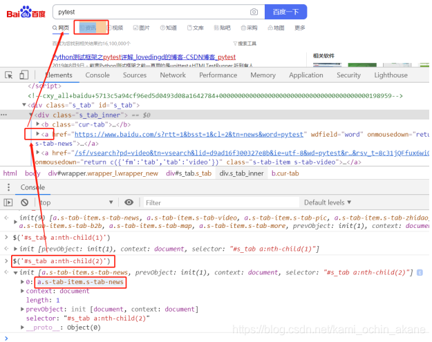Click the console prompt chevron
Image resolution: width=432 pixels, height=342 pixels.
(6, 338)
